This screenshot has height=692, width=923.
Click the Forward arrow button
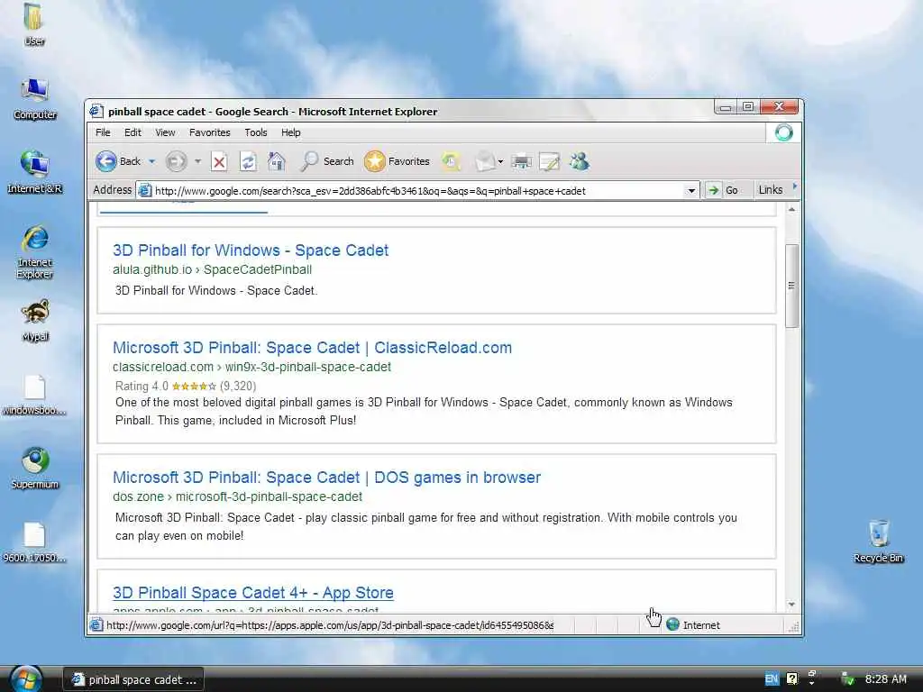point(176,161)
